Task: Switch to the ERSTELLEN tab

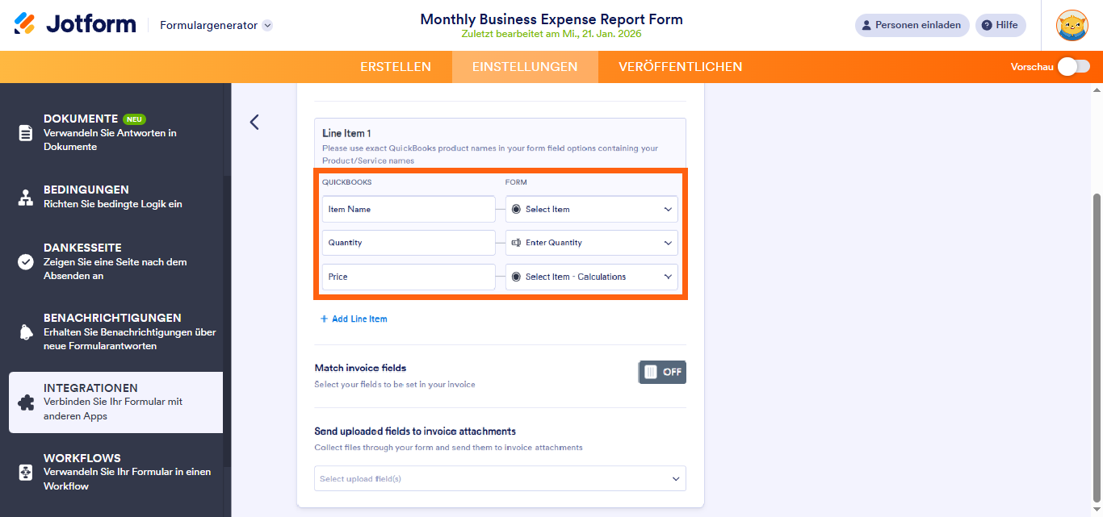Action: [x=396, y=67]
